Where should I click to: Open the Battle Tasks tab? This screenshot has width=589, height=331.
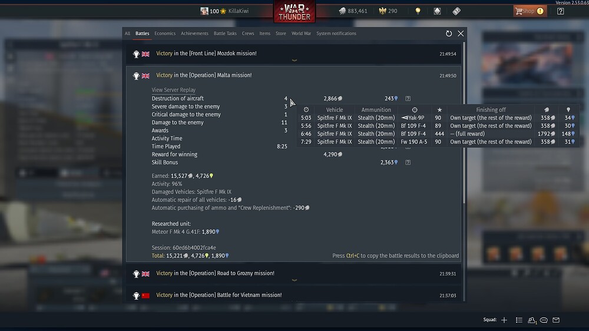(225, 34)
